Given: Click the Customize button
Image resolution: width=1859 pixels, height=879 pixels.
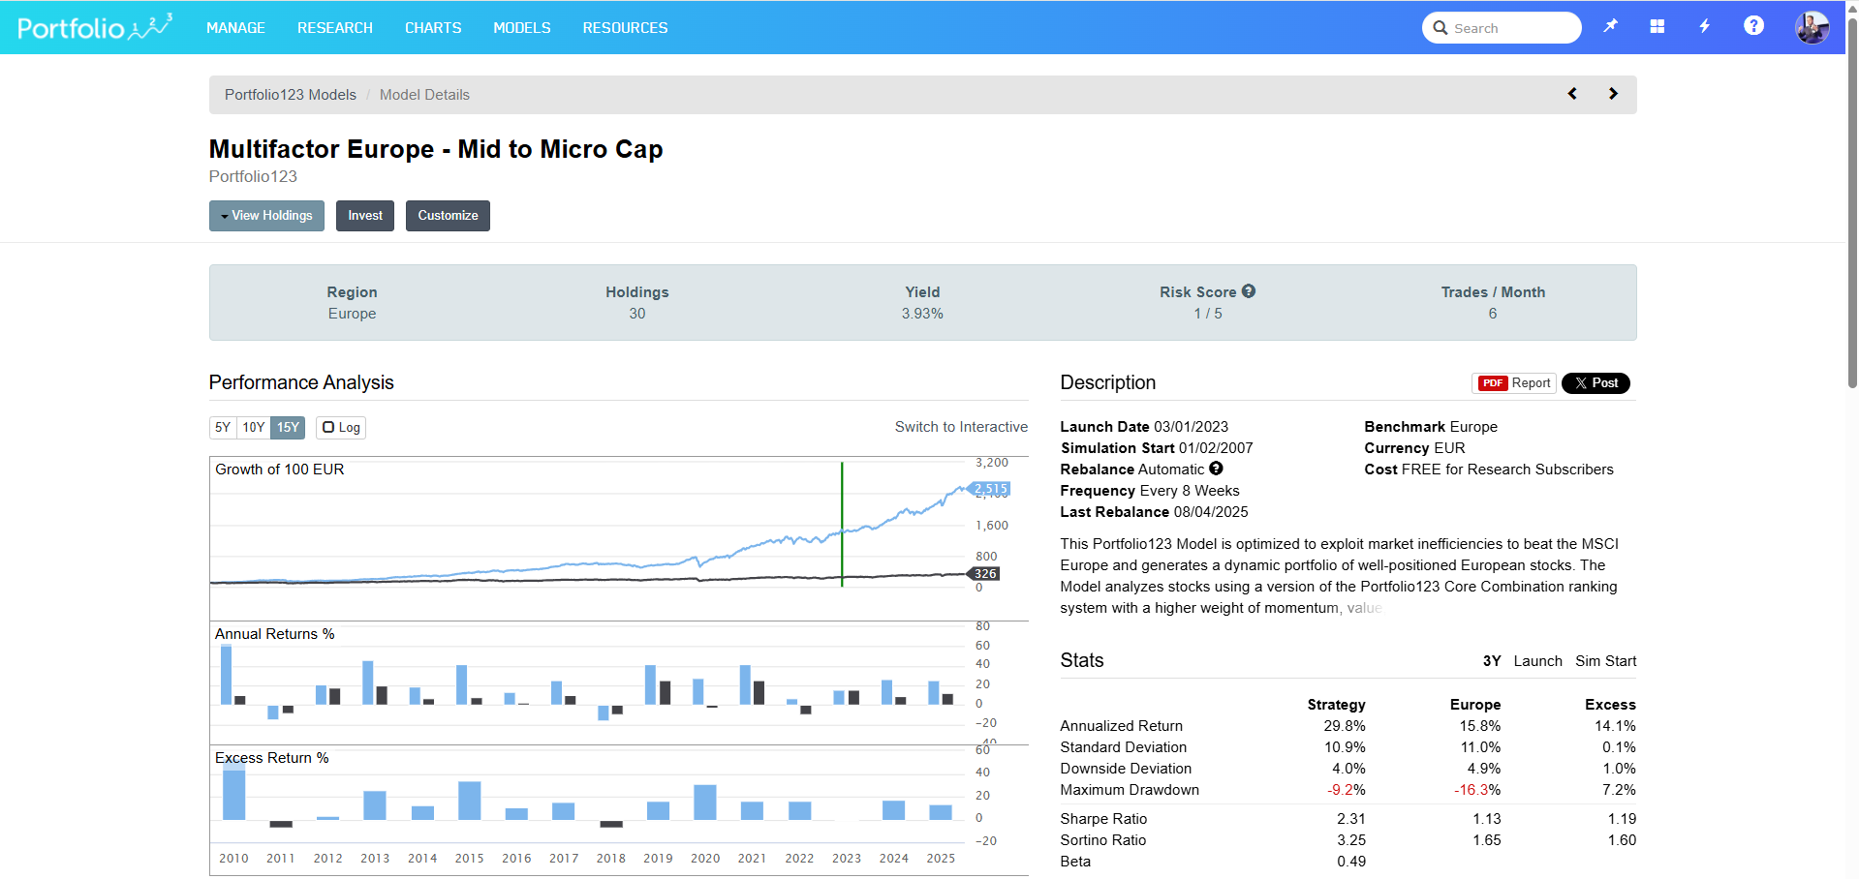Looking at the screenshot, I should pyautogui.click(x=448, y=216).
